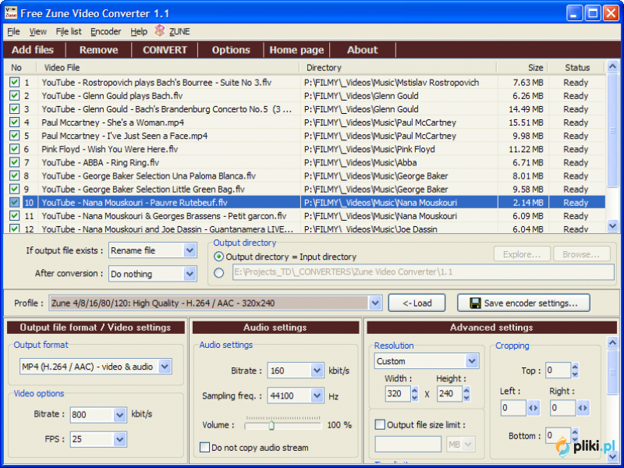Viewport: 624px width, 468px height.
Task: Uncheck file 10 Pauvre Rutebeuf checkbox
Action: (15, 202)
